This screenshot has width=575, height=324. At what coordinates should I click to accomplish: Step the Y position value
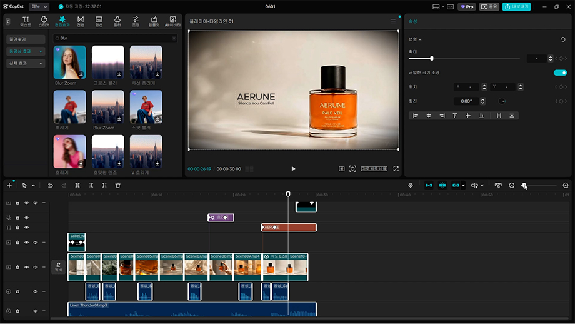coord(521,87)
